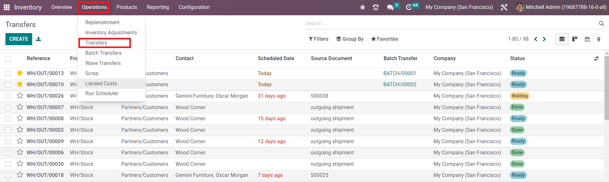
Task: Open the apps grid menu icon
Action: tap(6, 7)
